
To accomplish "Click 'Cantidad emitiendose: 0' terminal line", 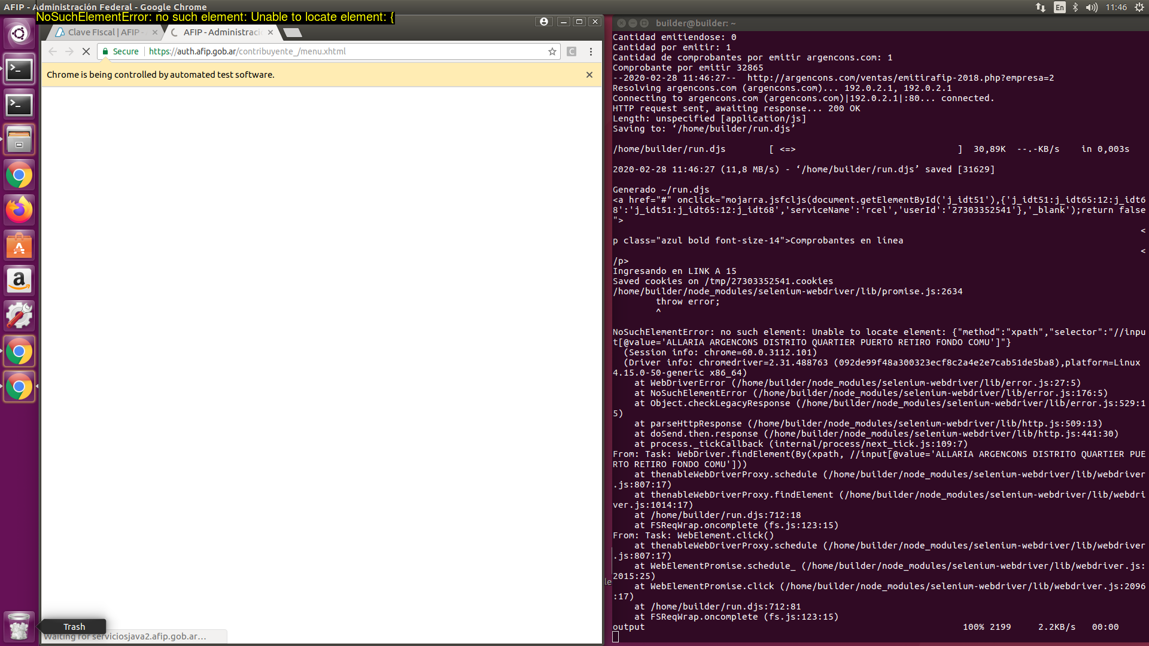I will click(674, 37).
